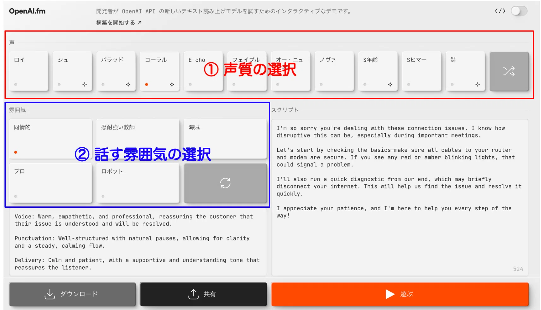Click the shuffle voices icon button
The height and width of the screenshot is (310, 541).
(509, 71)
